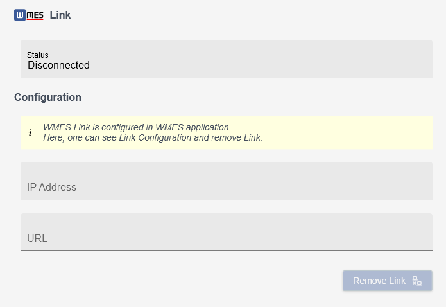Click the URL placeholder label
This screenshot has height=307, width=446.
point(37,239)
